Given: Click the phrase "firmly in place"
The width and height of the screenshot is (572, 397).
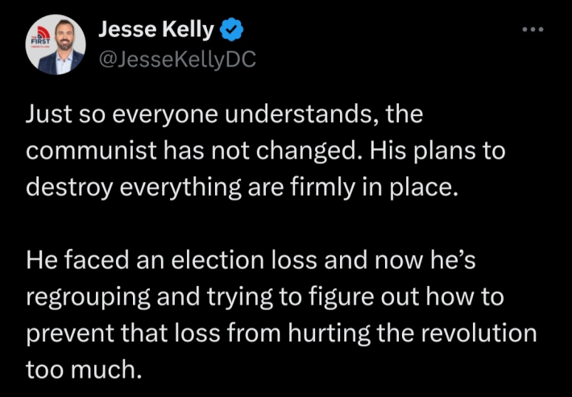Looking at the screenshot, I should pos(396,188).
